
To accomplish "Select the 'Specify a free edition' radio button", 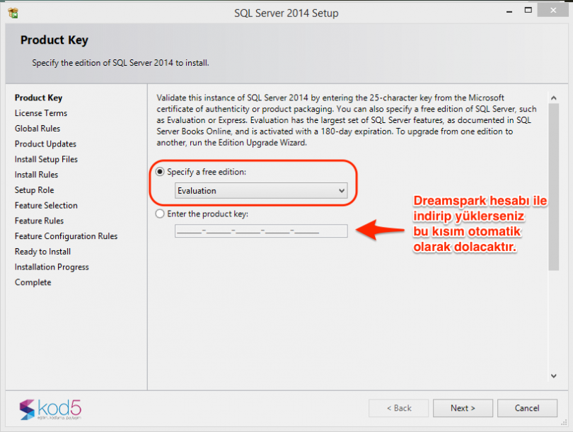I will [x=159, y=172].
